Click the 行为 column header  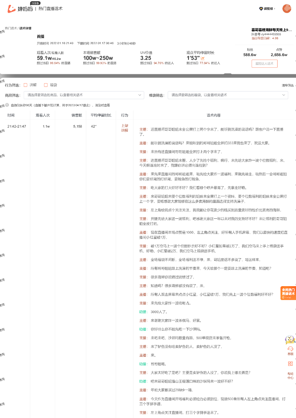(125, 115)
